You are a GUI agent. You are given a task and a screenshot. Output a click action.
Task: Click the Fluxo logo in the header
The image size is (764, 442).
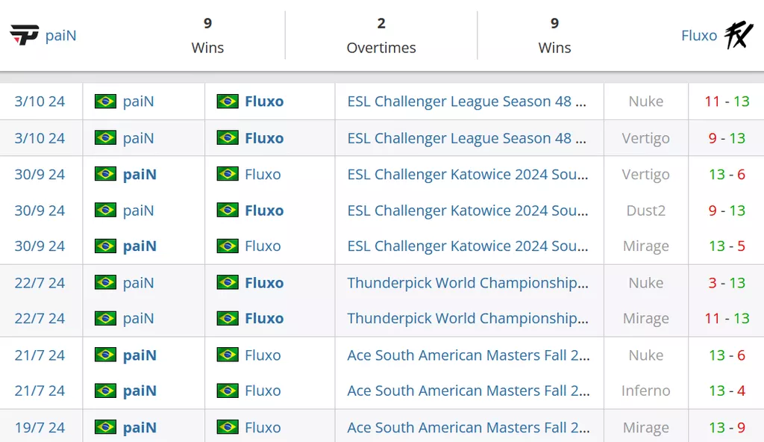tap(739, 35)
